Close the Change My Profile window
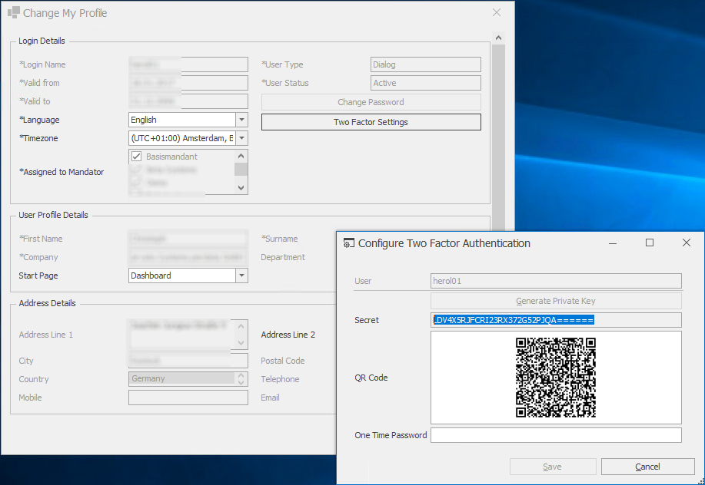The height and width of the screenshot is (485, 705). pos(497,12)
